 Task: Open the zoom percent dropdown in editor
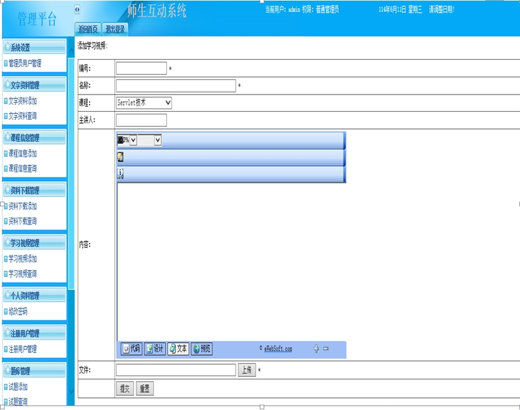click(133, 140)
